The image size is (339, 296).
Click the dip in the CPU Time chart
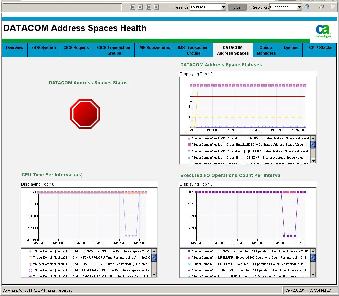pos(131,235)
